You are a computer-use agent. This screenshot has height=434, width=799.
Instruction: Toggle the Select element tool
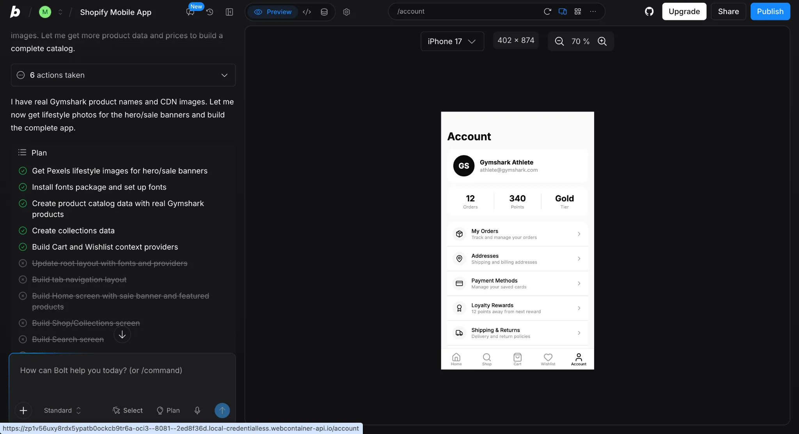coord(128,411)
